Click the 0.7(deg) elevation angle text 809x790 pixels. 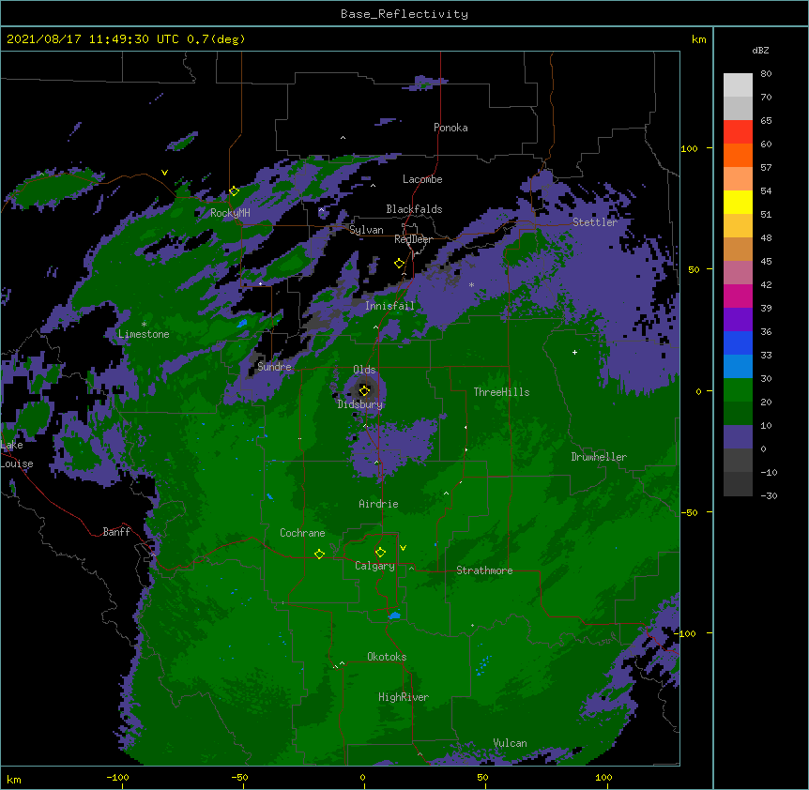click(216, 39)
